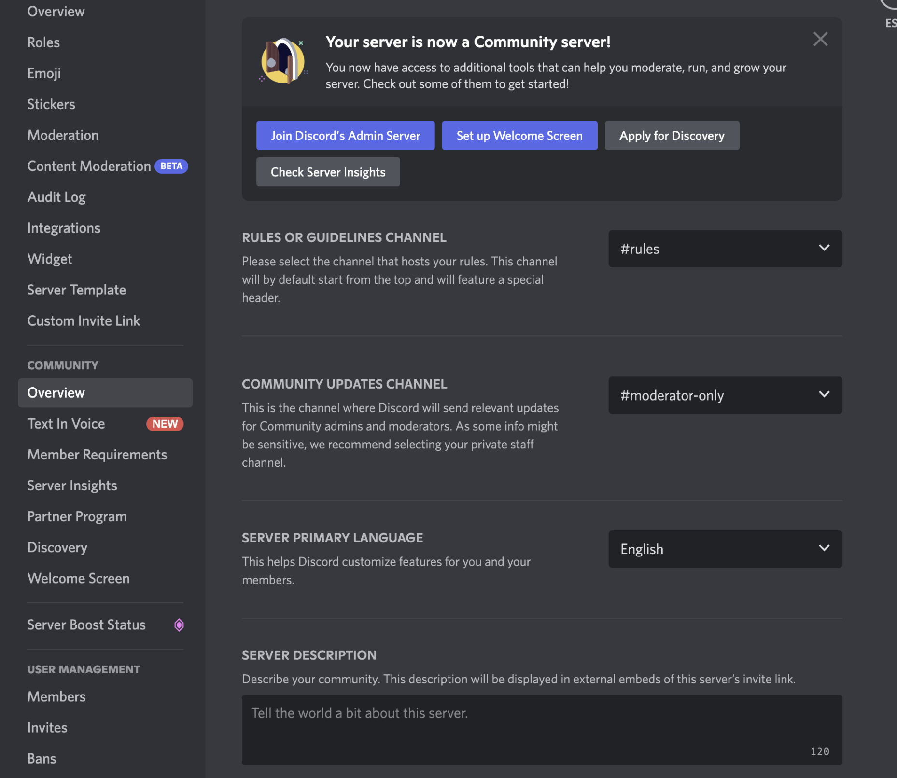The image size is (897, 778).
Task: Click the RULES OR GUIDELINES CHANNEL heading
Action: pos(344,237)
